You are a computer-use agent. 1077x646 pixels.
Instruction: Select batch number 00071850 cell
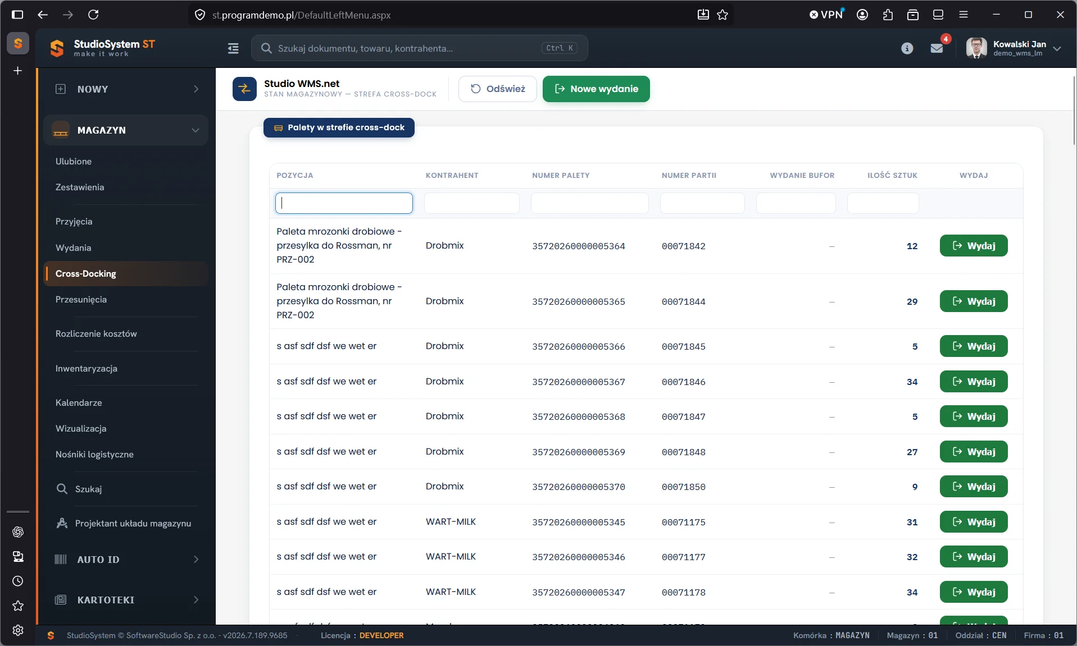pyautogui.click(x=684, y=487)
